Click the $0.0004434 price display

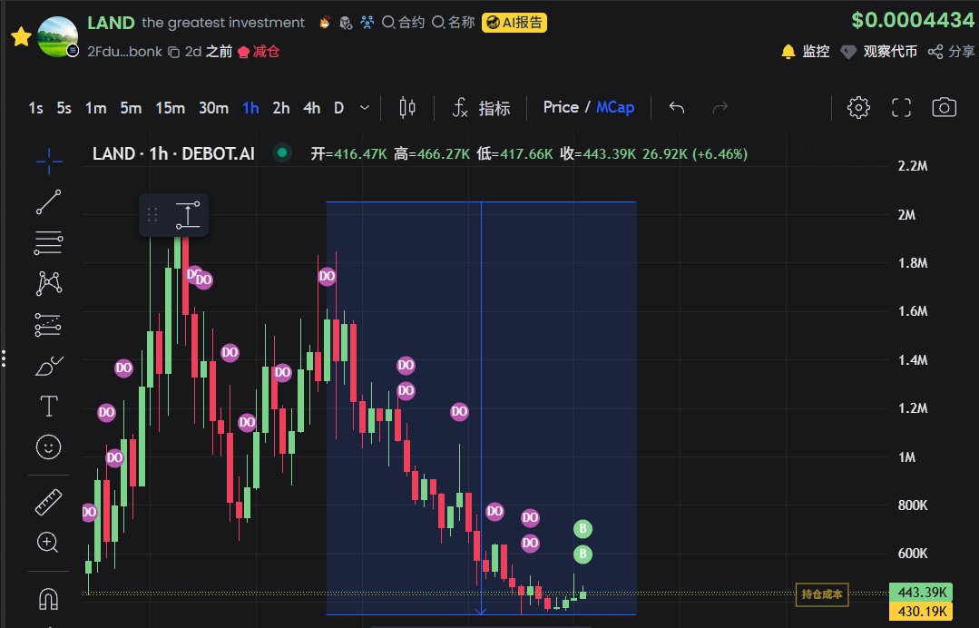pos(912,20)
